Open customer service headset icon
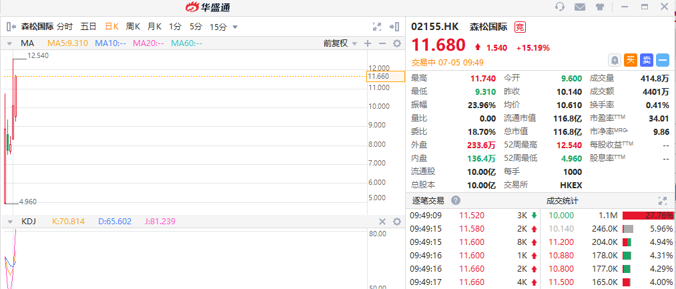676x289 pixels. pos(560,7)
